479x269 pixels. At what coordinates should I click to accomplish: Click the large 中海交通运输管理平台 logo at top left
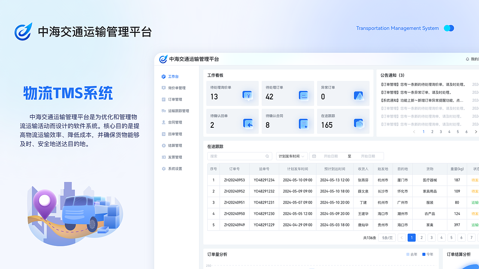[x=23, y=31]
